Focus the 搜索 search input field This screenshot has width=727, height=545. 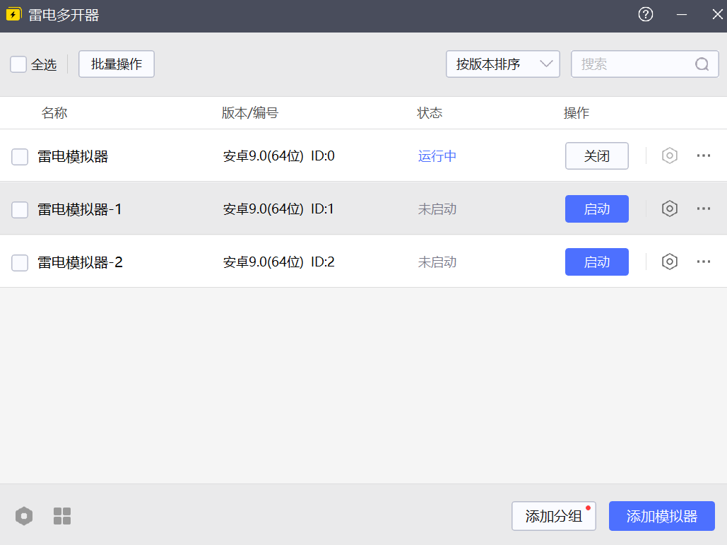(x=644, y=64)
